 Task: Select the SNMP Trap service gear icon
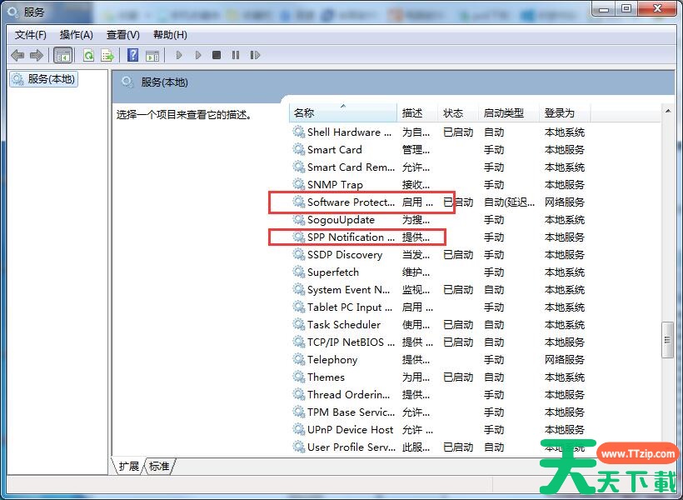(298, 184)
